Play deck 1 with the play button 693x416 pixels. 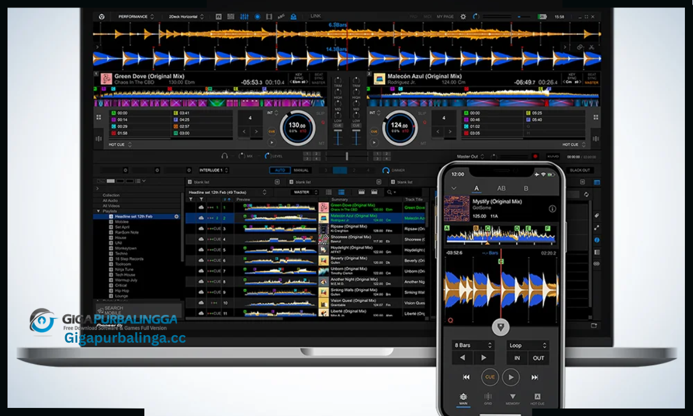[271, 142]
